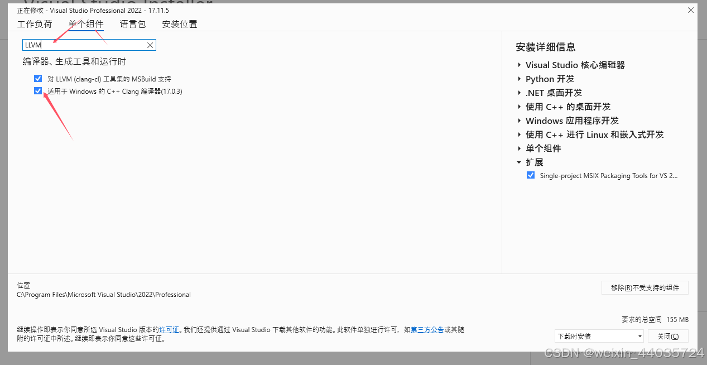707x365 pixels.
Task: Uncheck MSBuild support for LLVM (clang-cl) toolset
Action: (x=38, y=79)
